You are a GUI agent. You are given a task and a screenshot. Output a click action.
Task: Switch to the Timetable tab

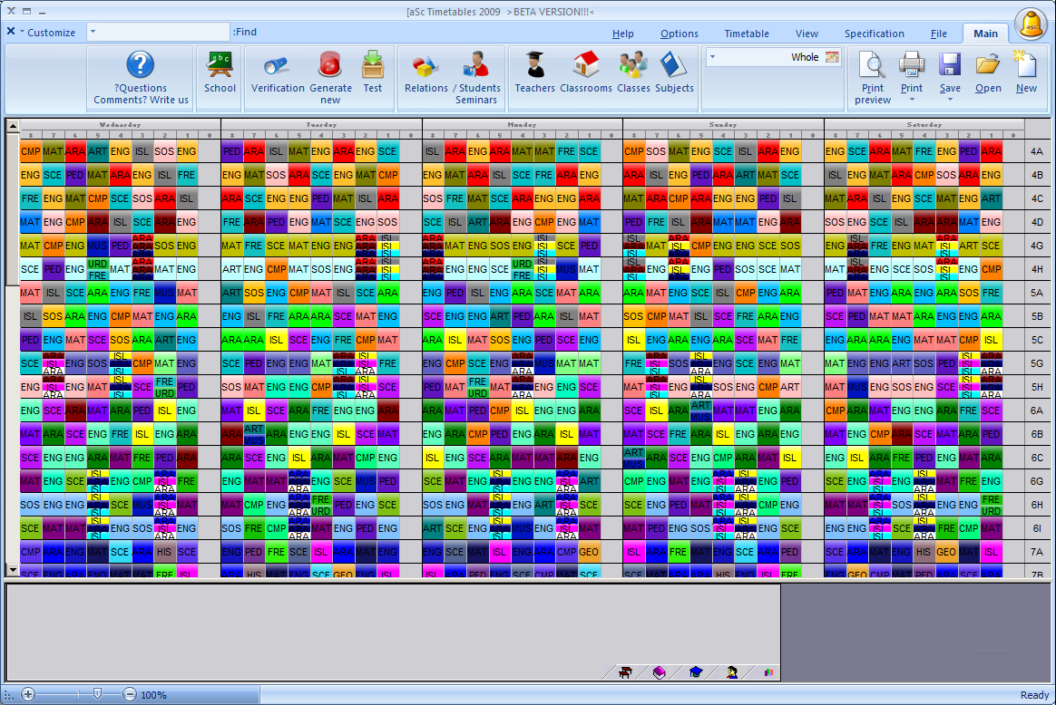pyautogui.click(x=746, y=34)
